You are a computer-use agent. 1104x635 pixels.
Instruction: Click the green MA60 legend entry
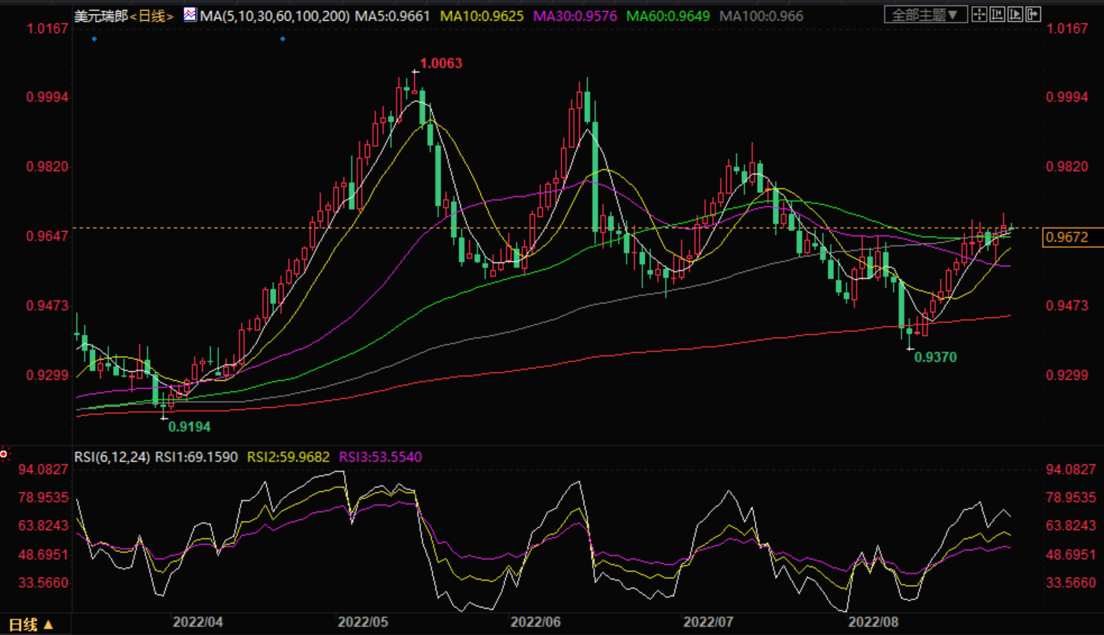pyautogui.click(x=668, y=16)
